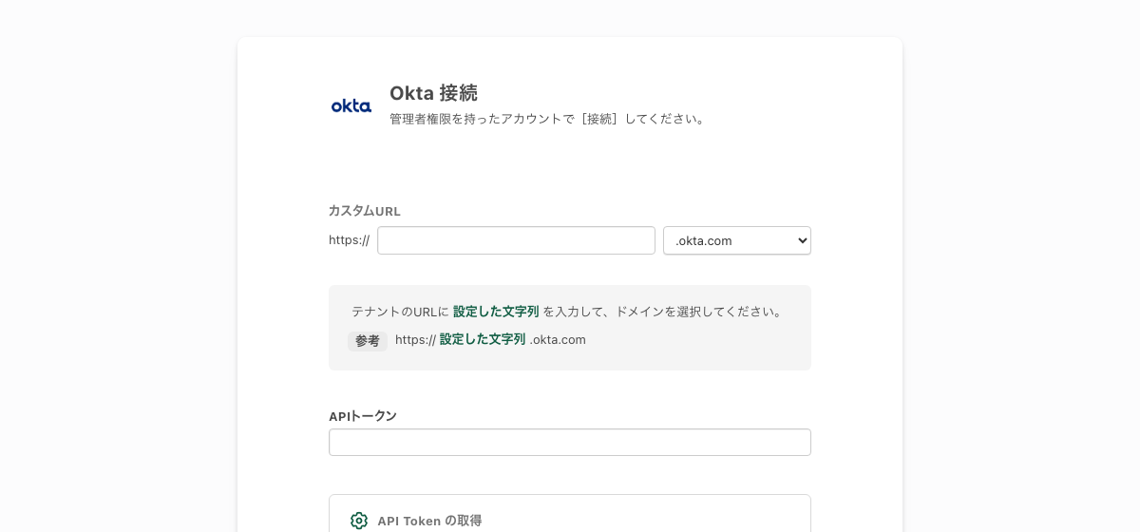
Task: Focus the カスタムURL subdomain input field
Action: (516, 240)
